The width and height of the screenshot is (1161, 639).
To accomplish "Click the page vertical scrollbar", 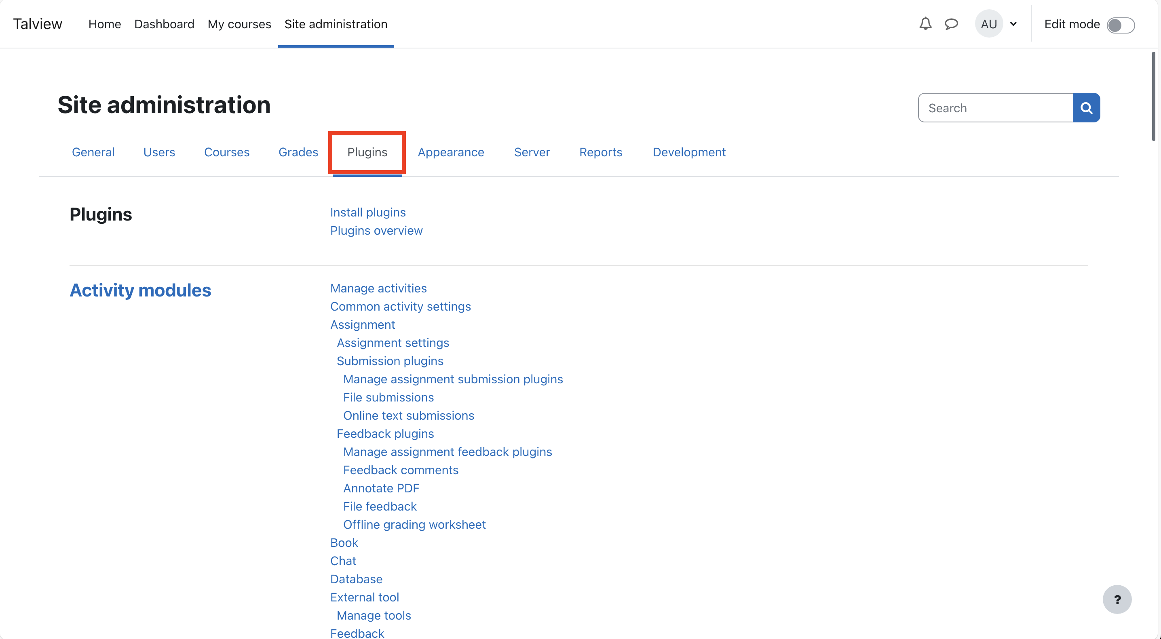I will pos(1154,97).
